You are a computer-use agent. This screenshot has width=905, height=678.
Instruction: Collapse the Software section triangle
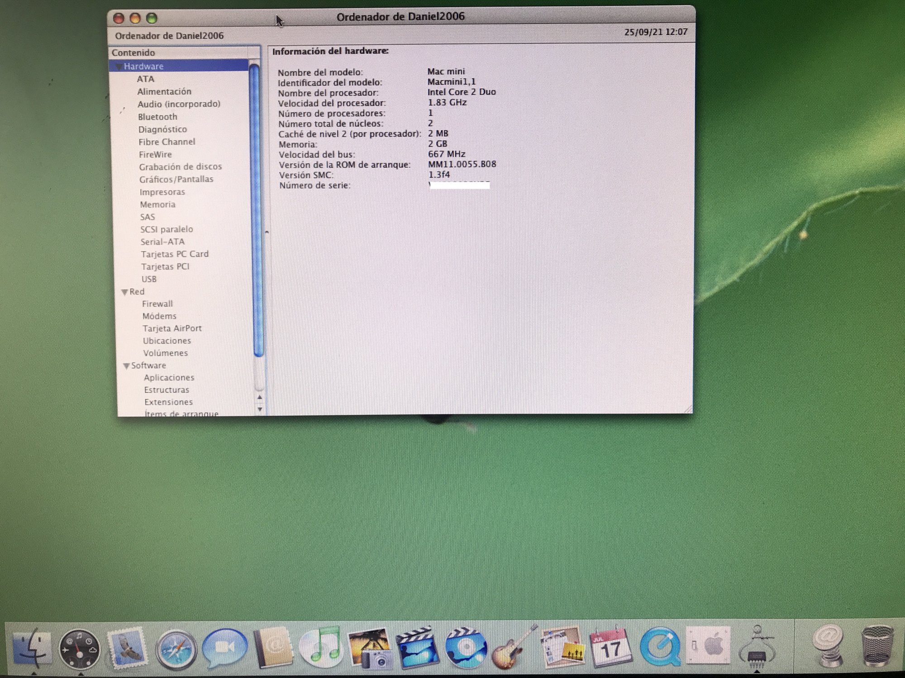click(126, 366)
